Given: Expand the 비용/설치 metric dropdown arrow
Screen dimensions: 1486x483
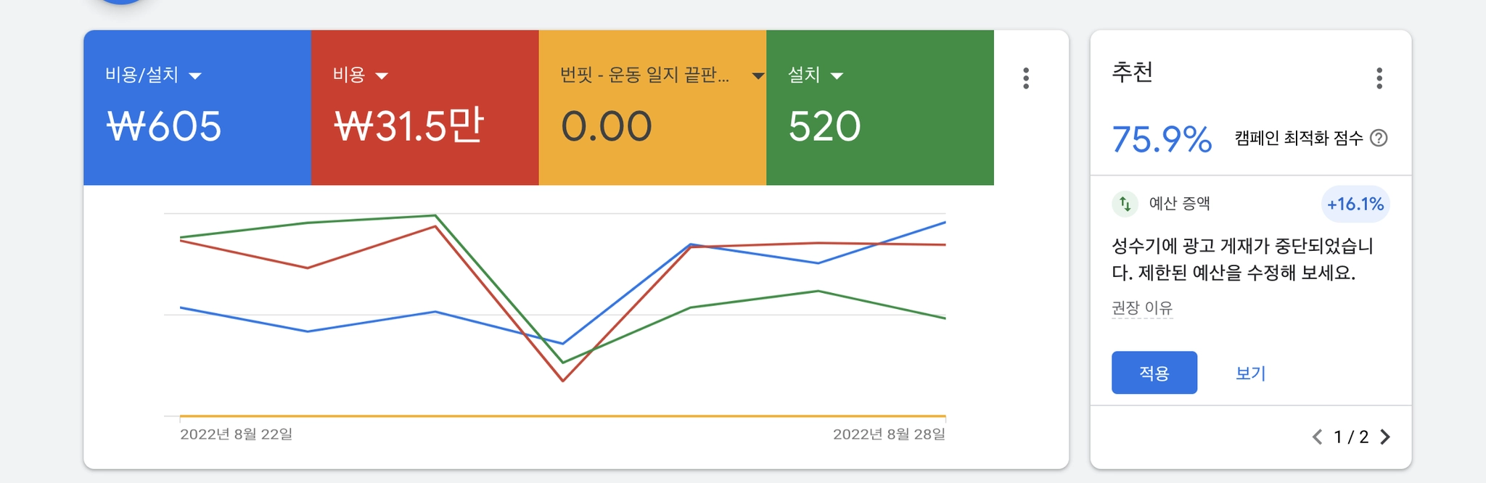Looking at the screenshot, I should coord(194,75).
